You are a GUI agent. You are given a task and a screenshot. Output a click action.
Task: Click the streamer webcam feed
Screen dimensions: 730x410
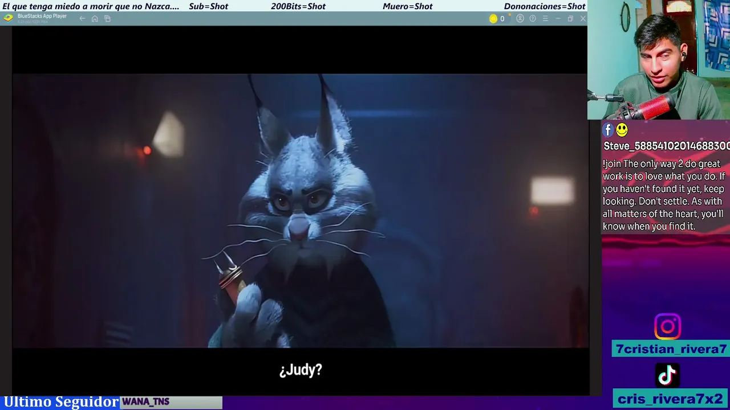(659, 60)
